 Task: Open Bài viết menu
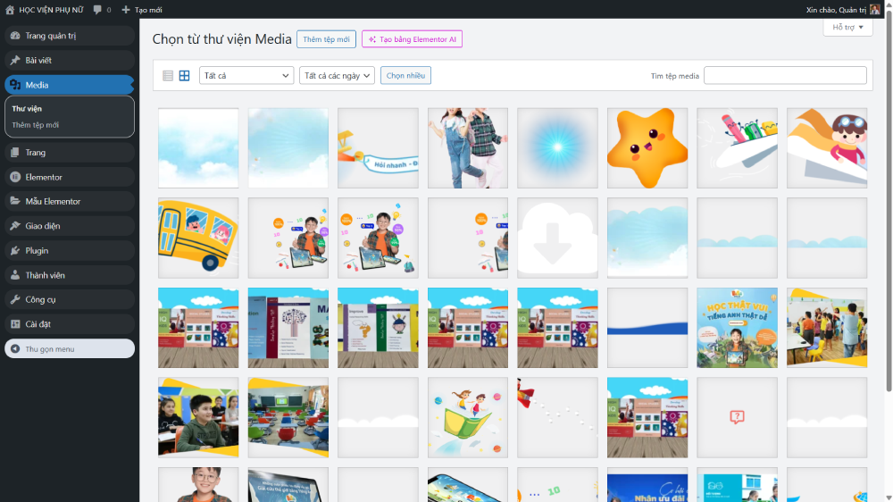(70, 60)
